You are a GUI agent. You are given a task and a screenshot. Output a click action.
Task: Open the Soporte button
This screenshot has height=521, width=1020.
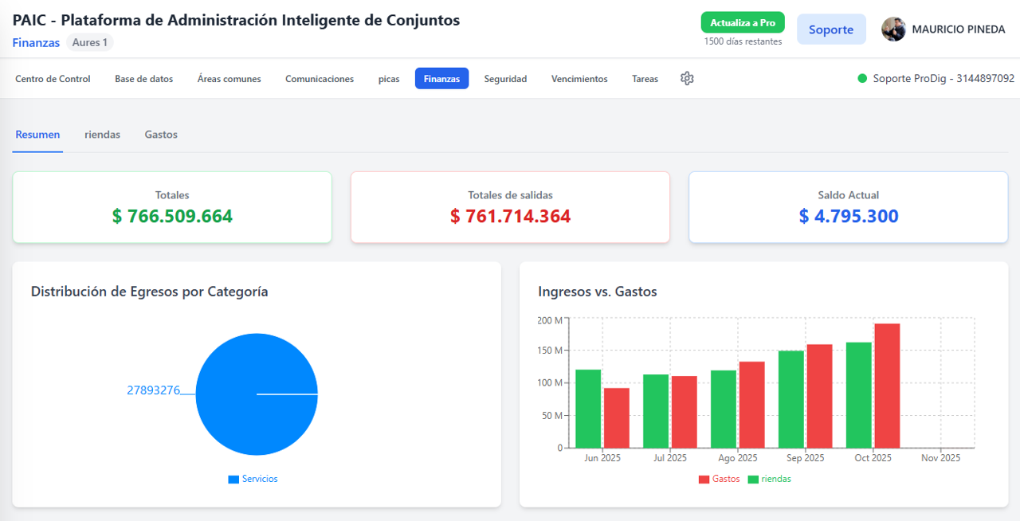831,29
